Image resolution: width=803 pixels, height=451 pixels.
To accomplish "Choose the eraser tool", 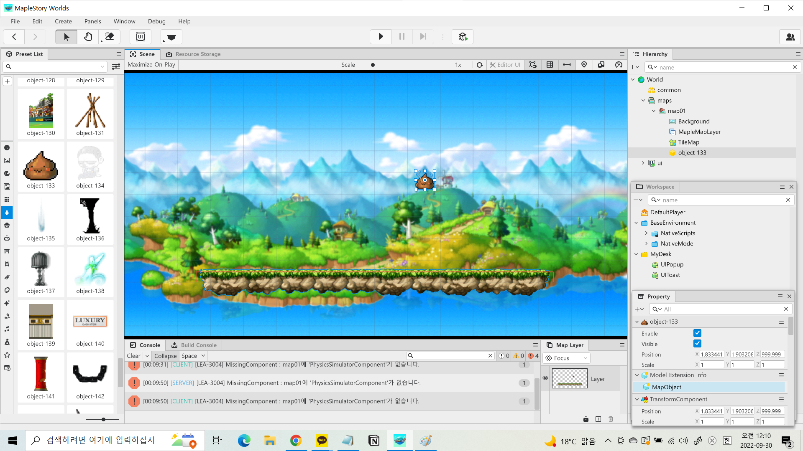I will point(110,37).
